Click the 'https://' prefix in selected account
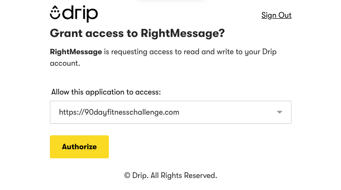The width and height of the screenshot is (341, 190). coord(71,112)
